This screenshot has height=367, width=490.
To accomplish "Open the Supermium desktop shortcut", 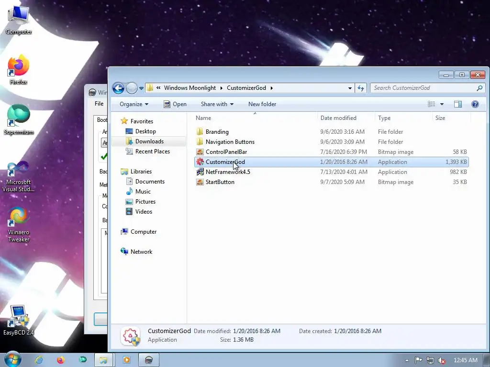I will pyautogui.click(x=19, y=119).
